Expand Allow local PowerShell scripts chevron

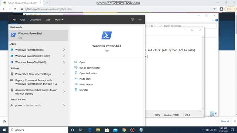(64, 92)
